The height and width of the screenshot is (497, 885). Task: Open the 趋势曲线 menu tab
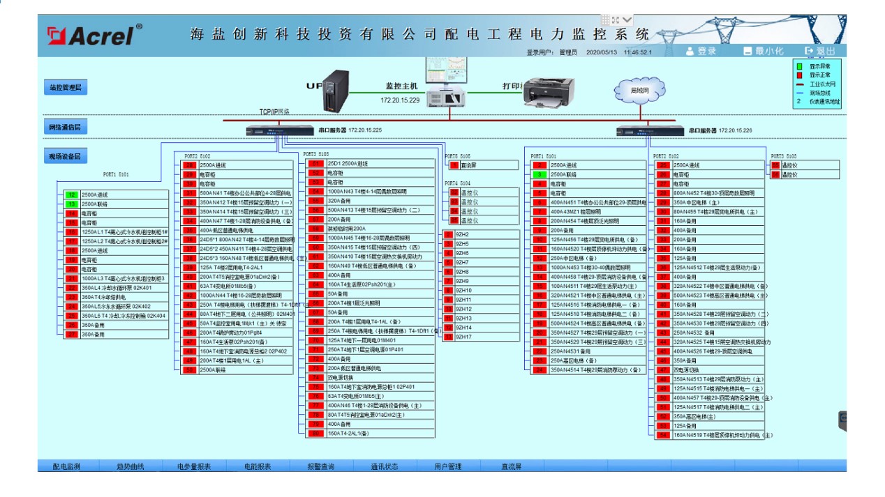[131, 466]
